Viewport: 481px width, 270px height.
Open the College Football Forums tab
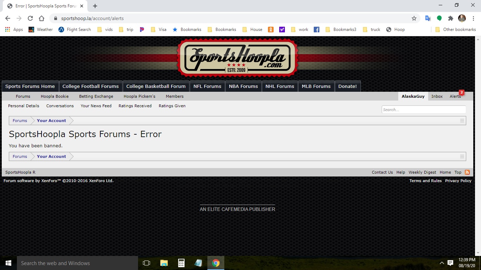pos(90,86)
